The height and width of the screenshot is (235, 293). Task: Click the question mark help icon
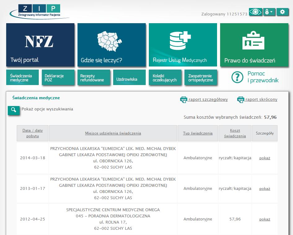[x=237, y=77]
